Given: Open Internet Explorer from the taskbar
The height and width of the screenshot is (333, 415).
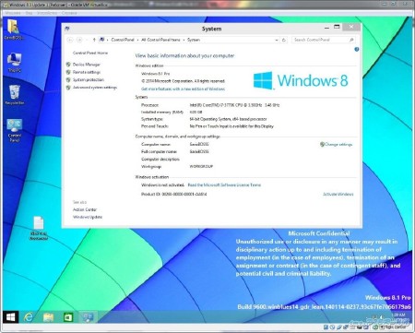Looking at the screenshot, I should point(29,317).
